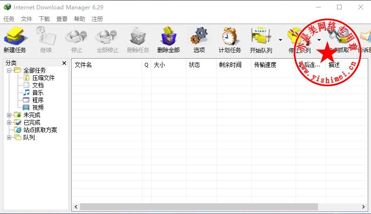Sort by Q column header
Screen dimensions: 371x214
(x=147, y=65)
